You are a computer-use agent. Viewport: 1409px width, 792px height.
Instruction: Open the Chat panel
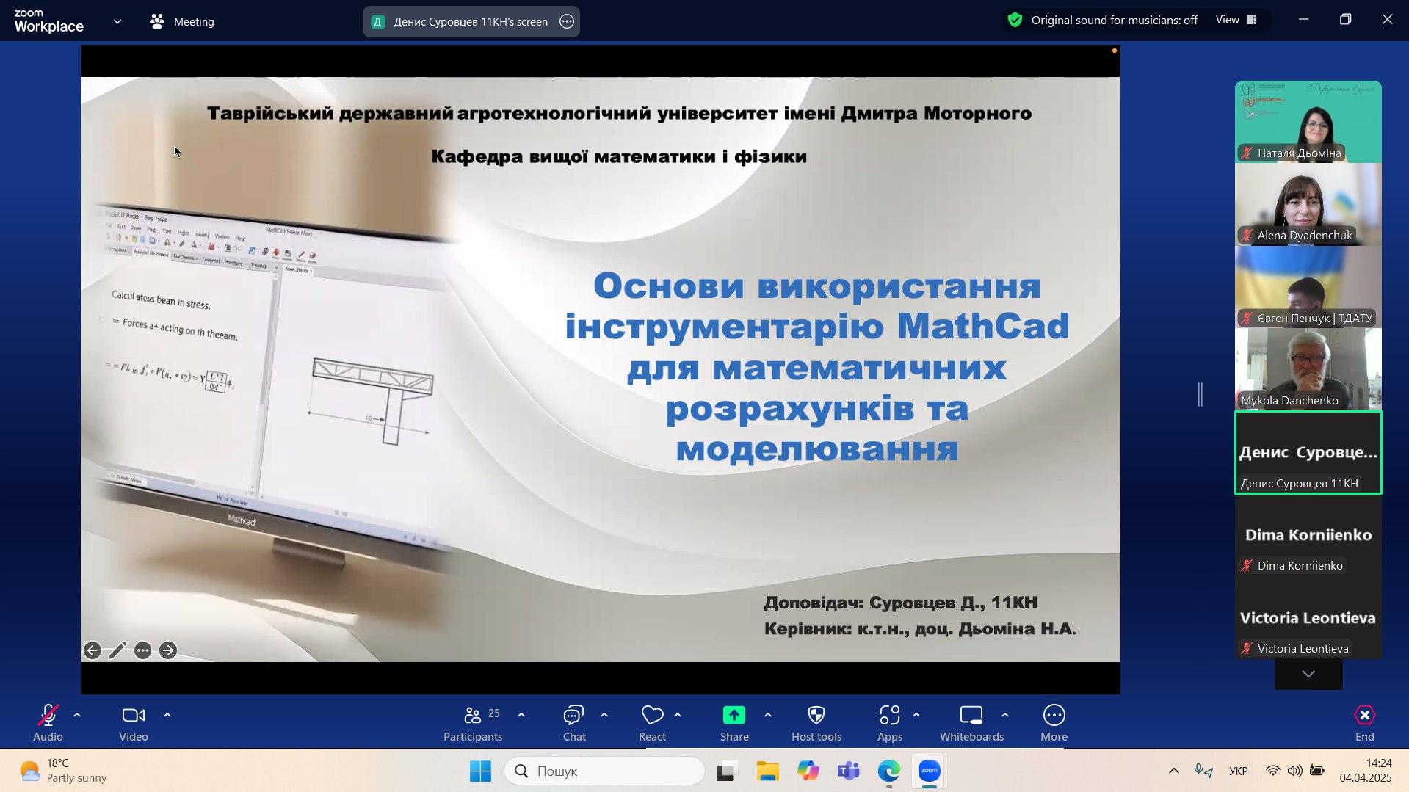tap(574, 723)
